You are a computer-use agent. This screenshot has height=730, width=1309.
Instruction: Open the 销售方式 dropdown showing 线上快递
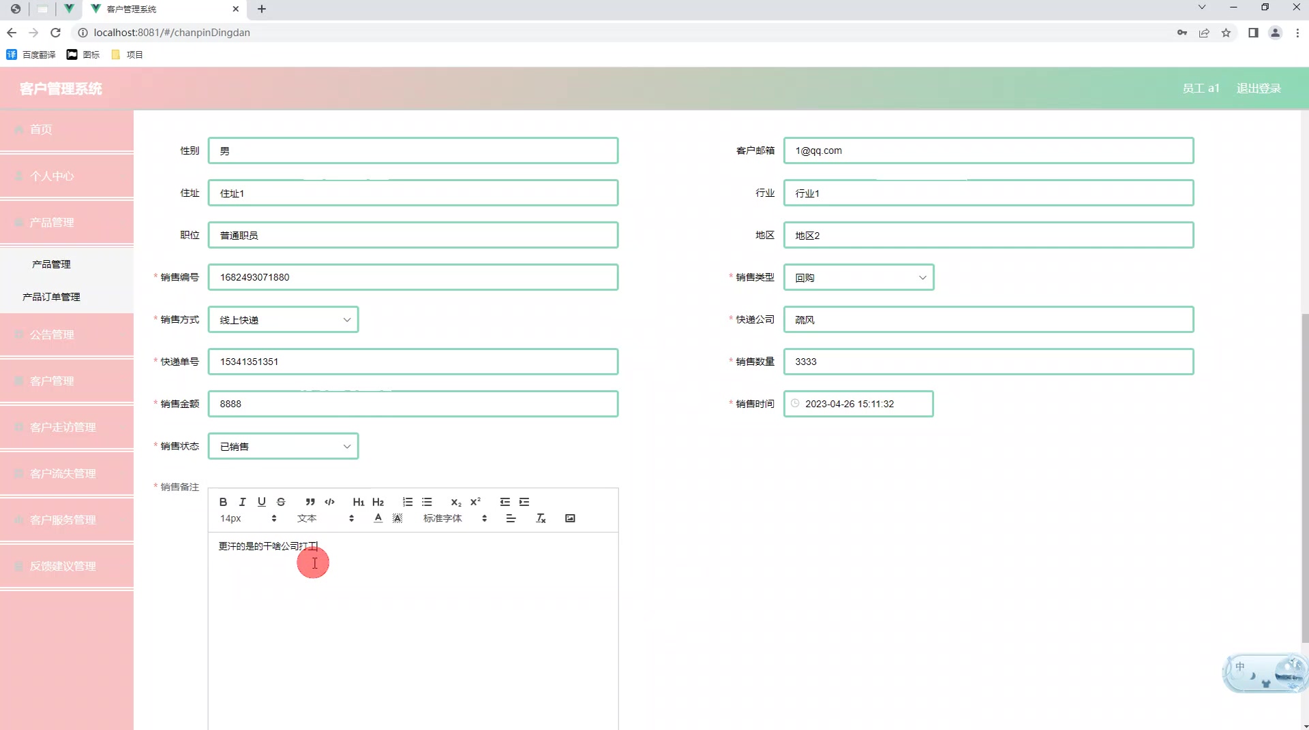click(283, 319)
